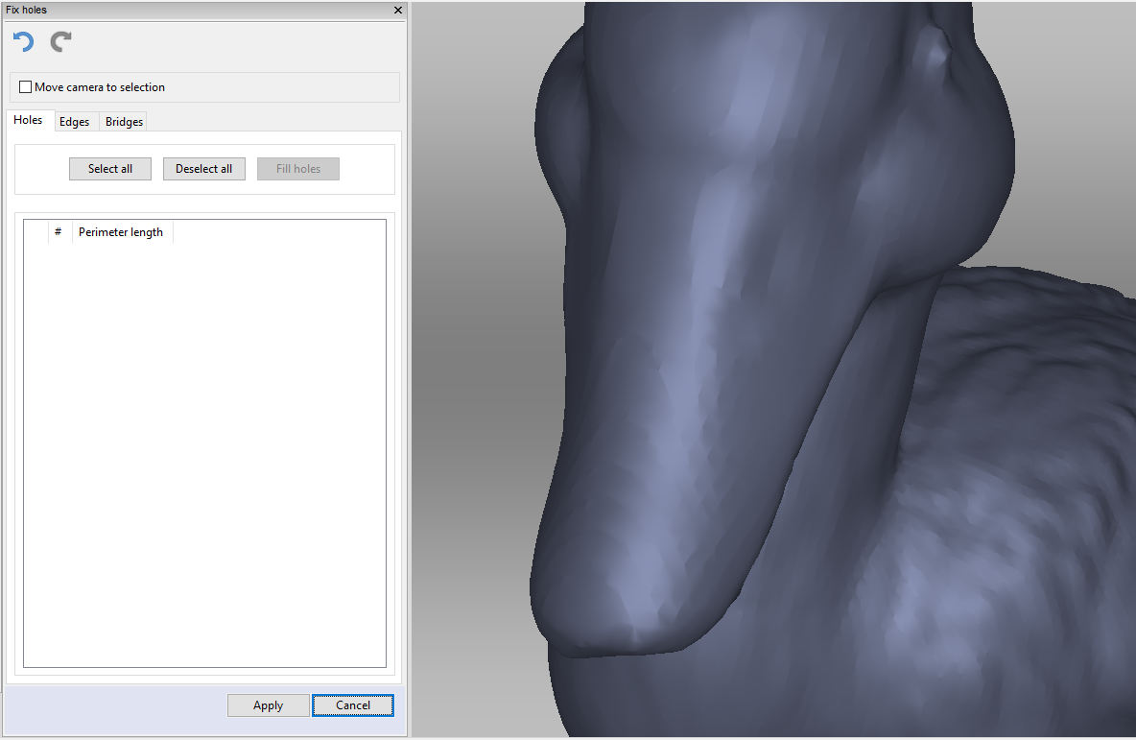Go to the Bridges tab
The width and height of the screenshot is (1136, 740).
click(124, 122)
